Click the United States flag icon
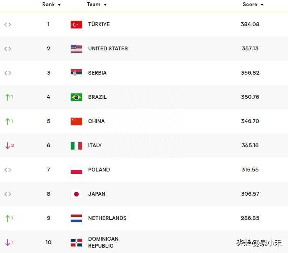Image resolution: width=288 pixels, height=253 pixels. 76,49
